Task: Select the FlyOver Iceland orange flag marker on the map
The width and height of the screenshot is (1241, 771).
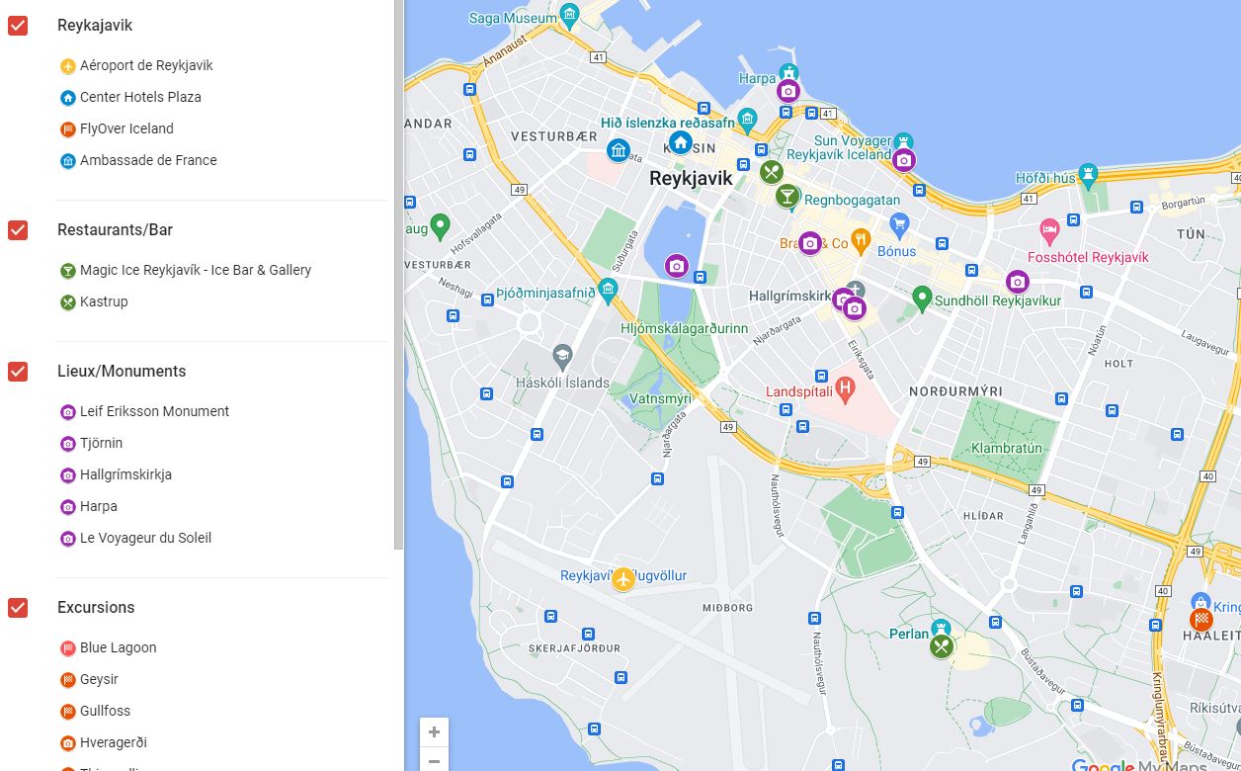Action: 1200,620
